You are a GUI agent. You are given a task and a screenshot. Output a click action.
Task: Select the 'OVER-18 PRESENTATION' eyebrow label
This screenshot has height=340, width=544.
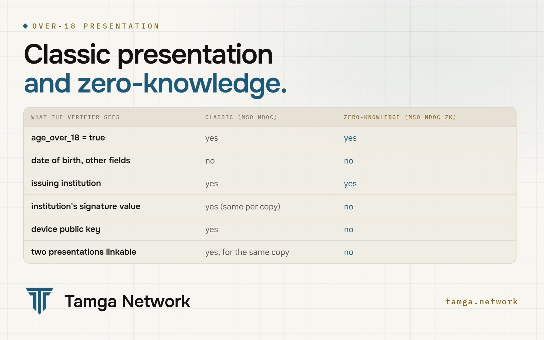pyautogui.click(x=96, y=26)
